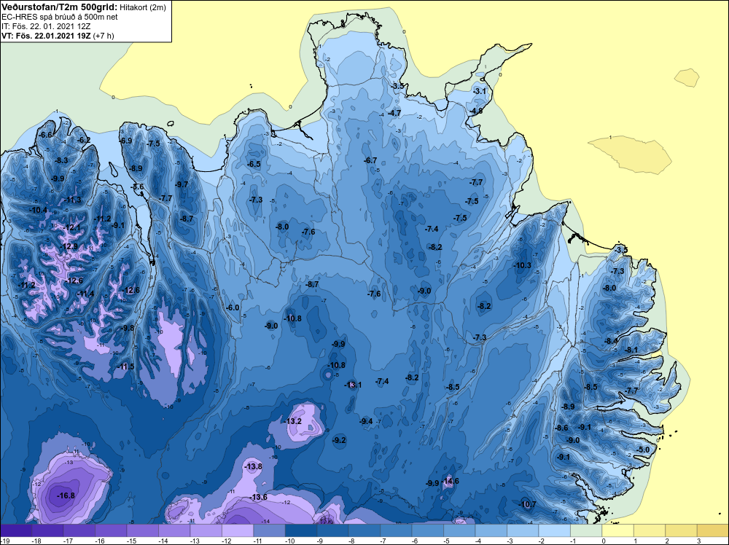Viewport: 729px width, 545px height.
Task: Select the legend color cell labeled -12
Action: tap(238, 530)
